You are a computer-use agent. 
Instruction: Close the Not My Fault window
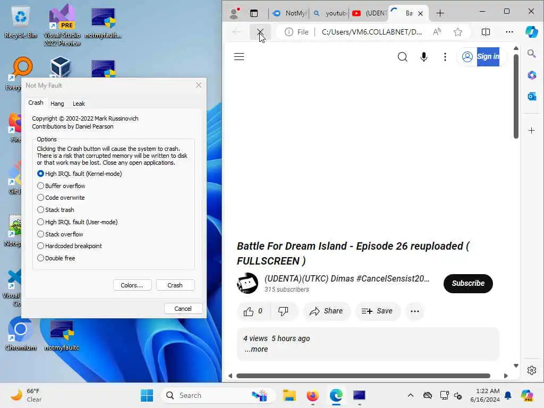[x=199, y=85]
